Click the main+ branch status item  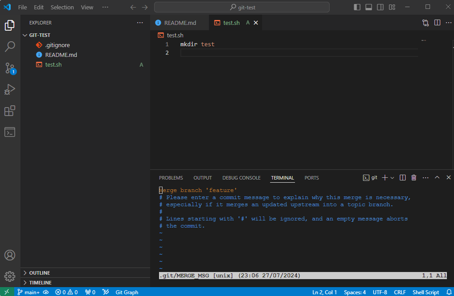28,292
